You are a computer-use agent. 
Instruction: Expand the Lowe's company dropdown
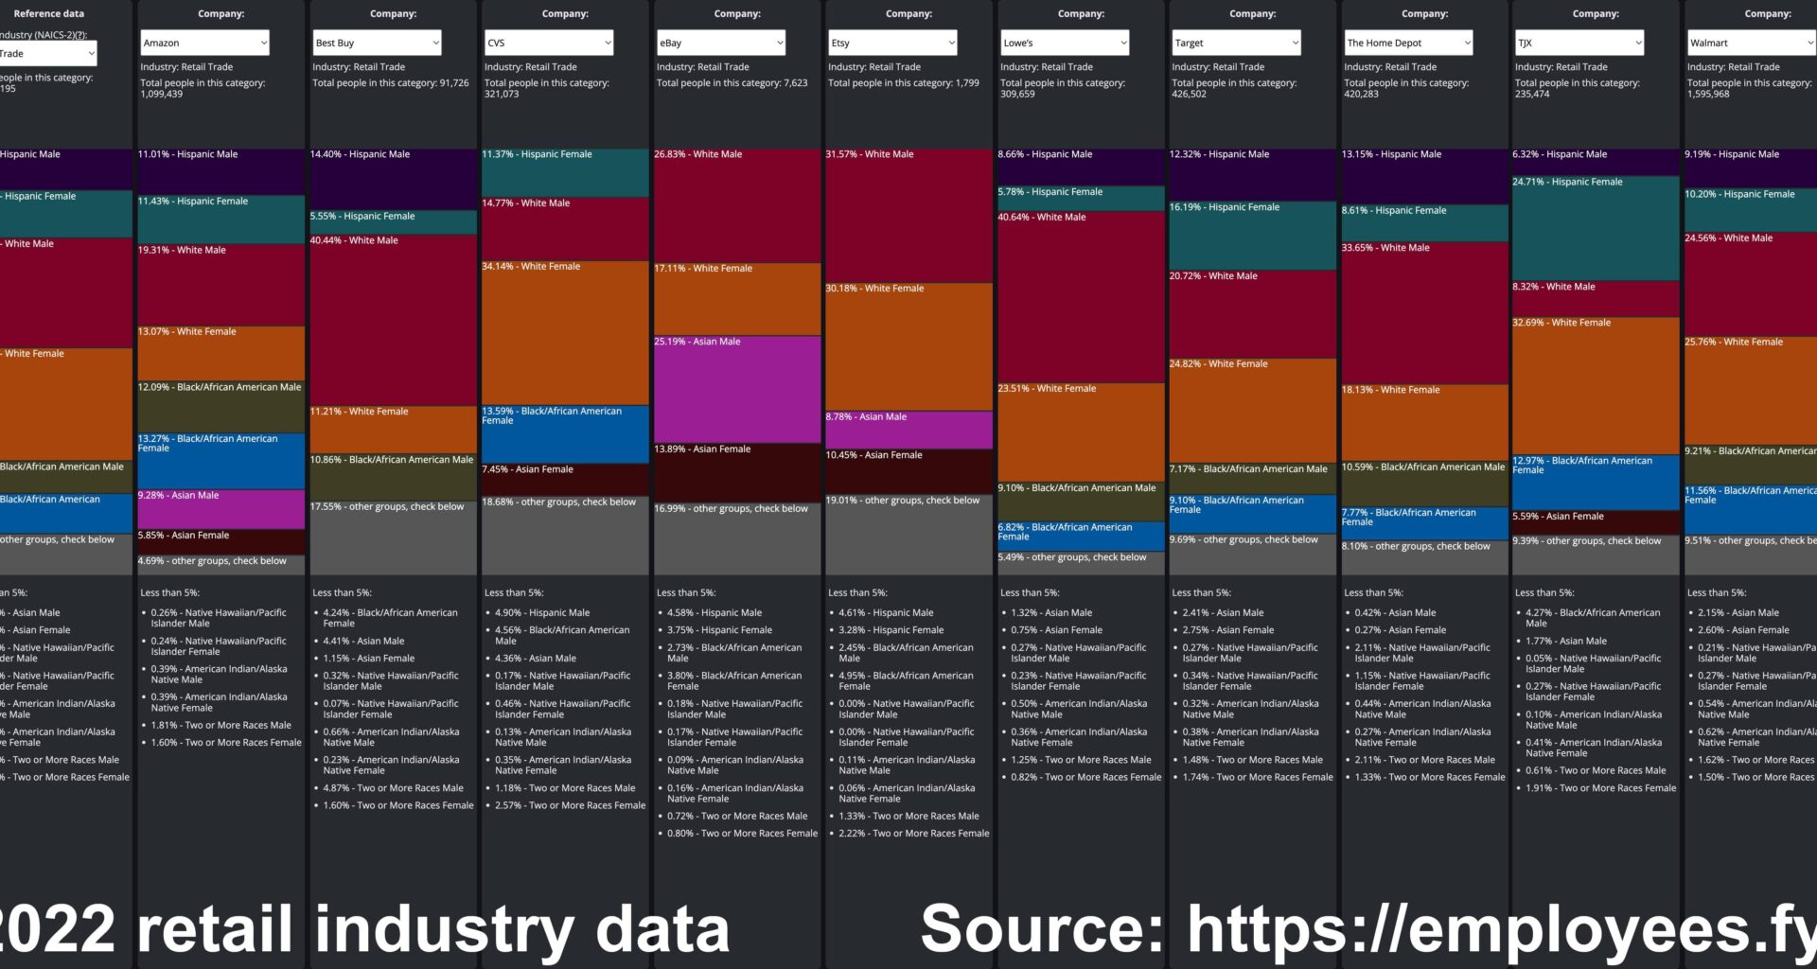pos(1065,43)
